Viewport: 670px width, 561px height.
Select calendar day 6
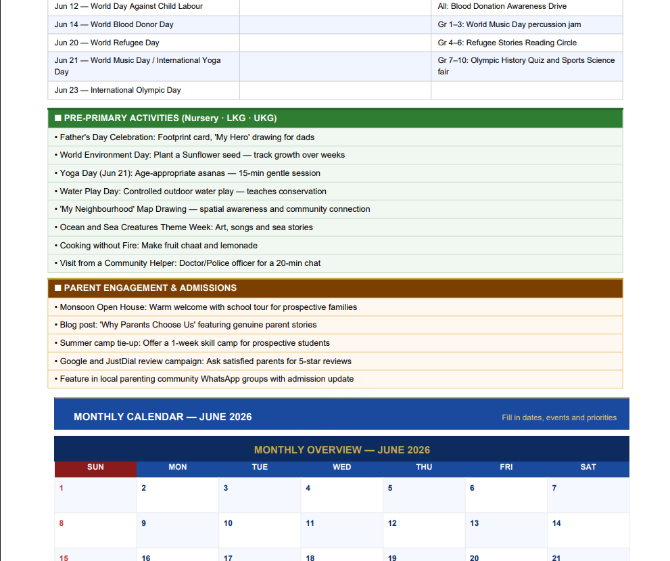pos(506,495)
